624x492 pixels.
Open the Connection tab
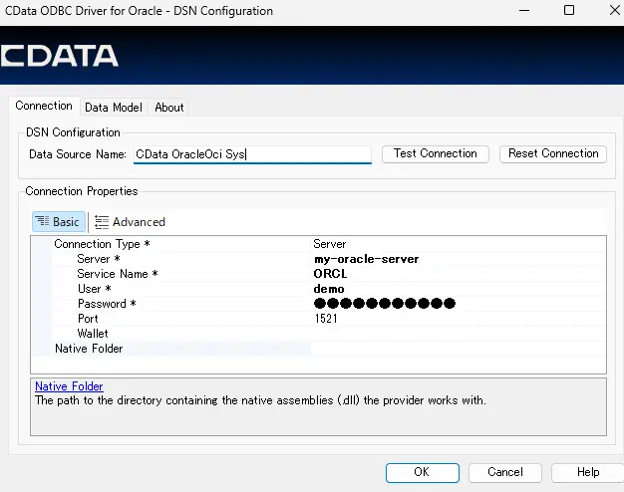[x=44, y=106]
